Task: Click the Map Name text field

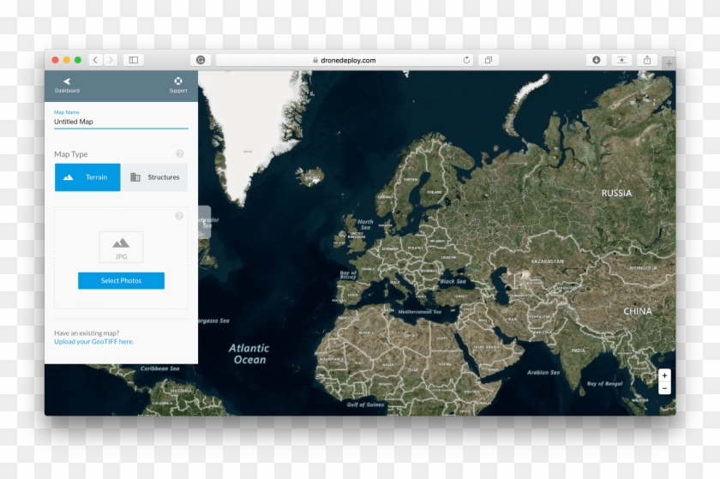Action: point(120,122)
